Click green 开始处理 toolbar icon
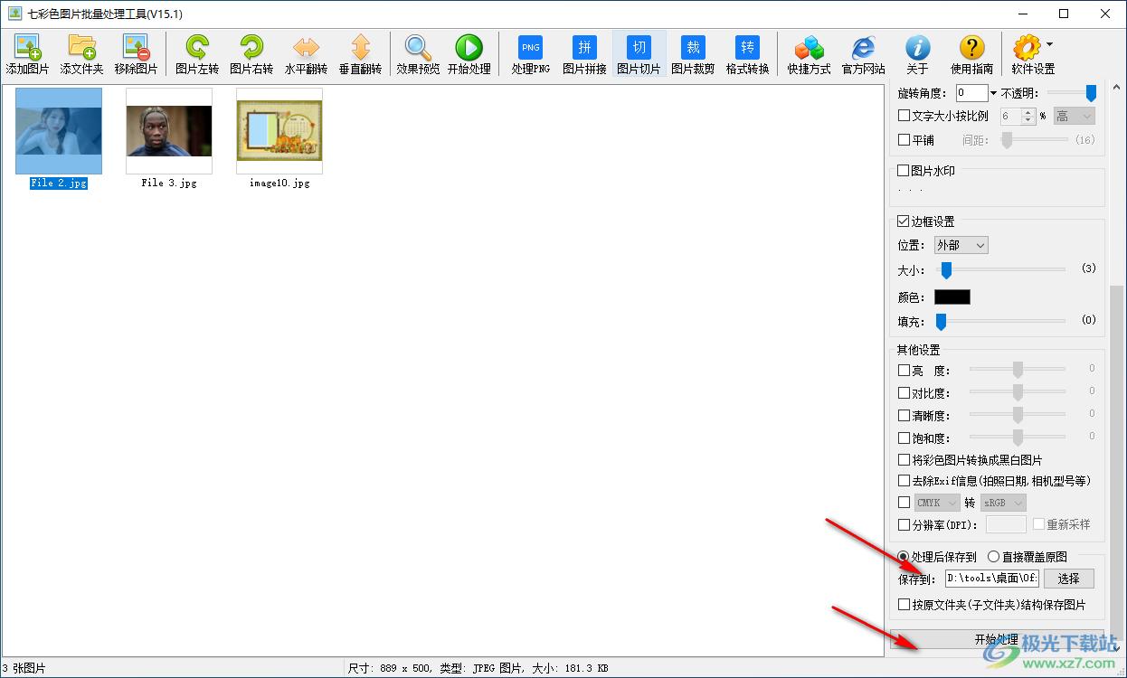Image resolution: width=1127 pixels, height=678 pixels. tap(469, 49)
